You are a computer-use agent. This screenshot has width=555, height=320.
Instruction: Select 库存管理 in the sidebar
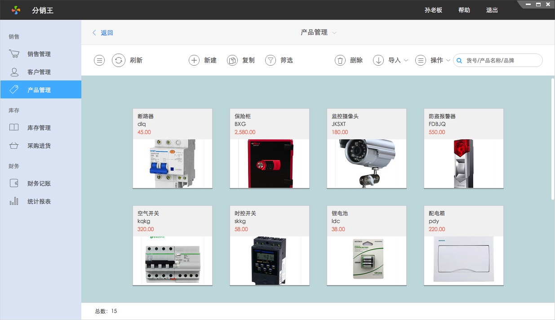(x=39, y=128)
